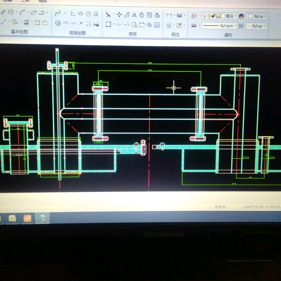281x281 pixels.
Task: Click the Excel icon in the taskbar
Action: tap(12, 218)
